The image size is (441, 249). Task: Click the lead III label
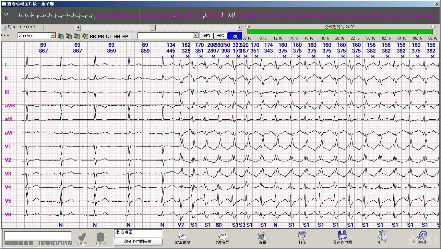[x=7, y=92]
